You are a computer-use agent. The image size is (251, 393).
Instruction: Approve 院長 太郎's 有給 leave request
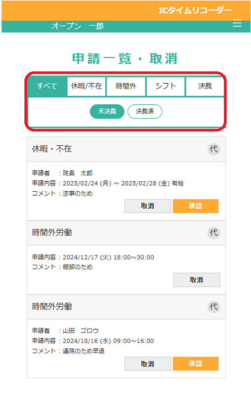[x=196, y=206]
